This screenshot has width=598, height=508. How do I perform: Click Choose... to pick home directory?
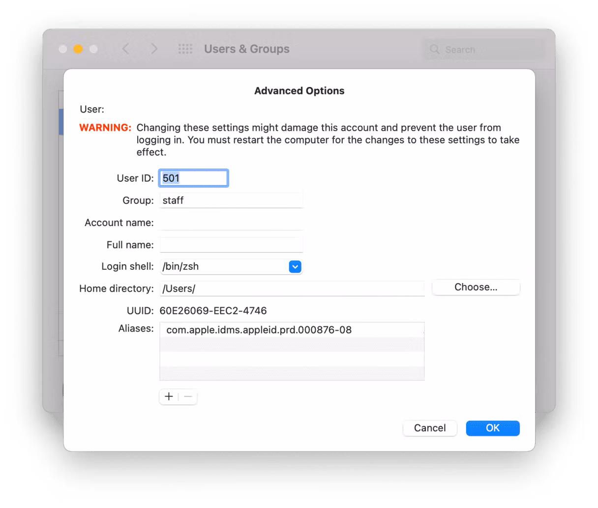pos(476,287)
